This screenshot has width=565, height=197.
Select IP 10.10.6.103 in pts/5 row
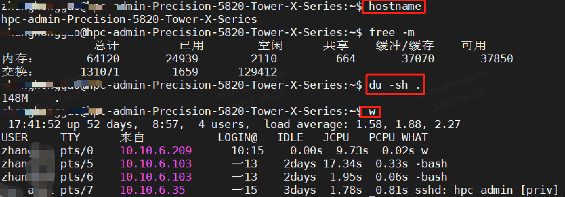point(156,164)
